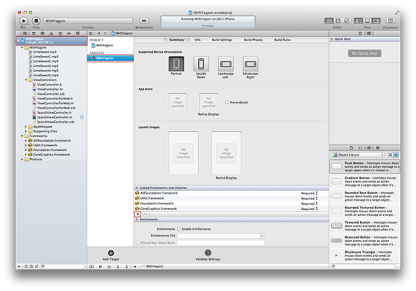Show the Log navigator
The width and height of the screenshot is (416, 291).
(x=78, y=34)
